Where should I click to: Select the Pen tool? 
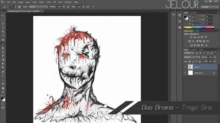[3, 72]
